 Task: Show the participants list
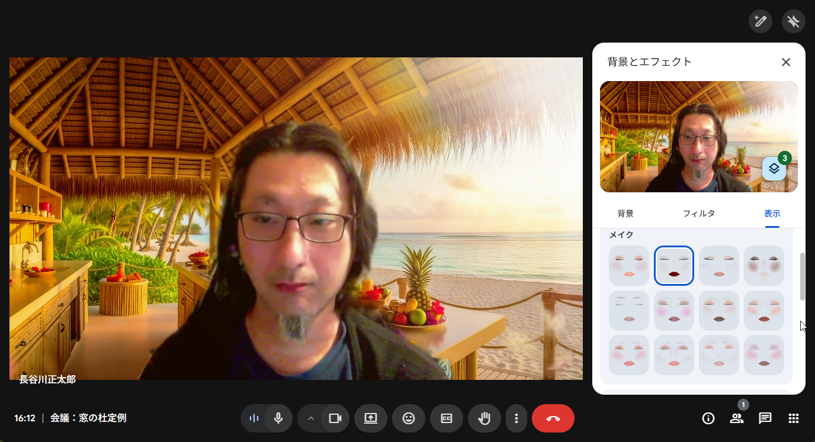point(737,418)
